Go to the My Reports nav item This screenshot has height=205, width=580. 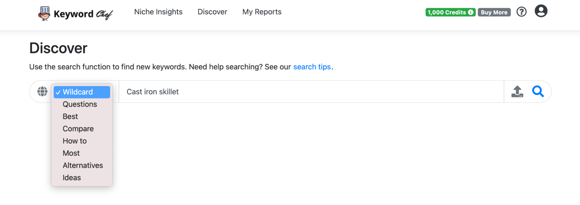point(262,12)
